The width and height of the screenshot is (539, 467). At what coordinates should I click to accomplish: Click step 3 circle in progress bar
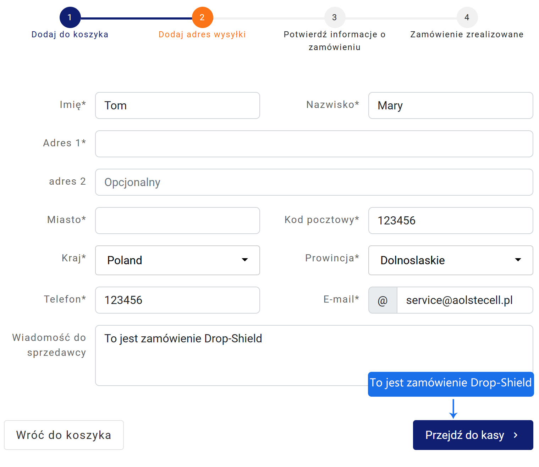coord(334,17)
